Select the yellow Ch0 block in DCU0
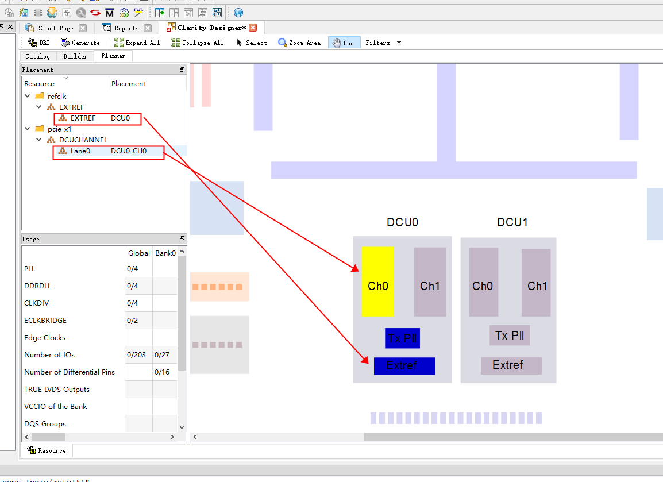This screenshot has width=663, height=482. [377, 282]
